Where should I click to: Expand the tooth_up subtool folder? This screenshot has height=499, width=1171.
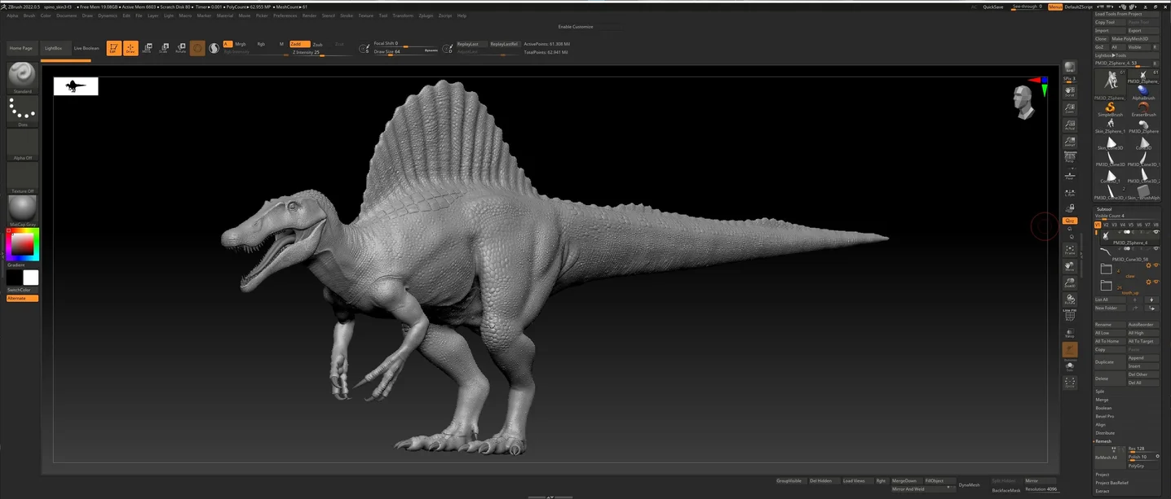coord(1106,286)
